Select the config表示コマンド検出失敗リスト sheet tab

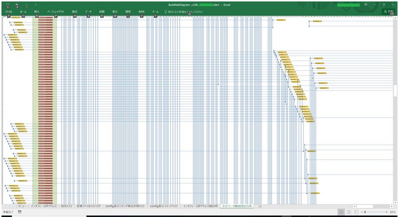(125, 207)
